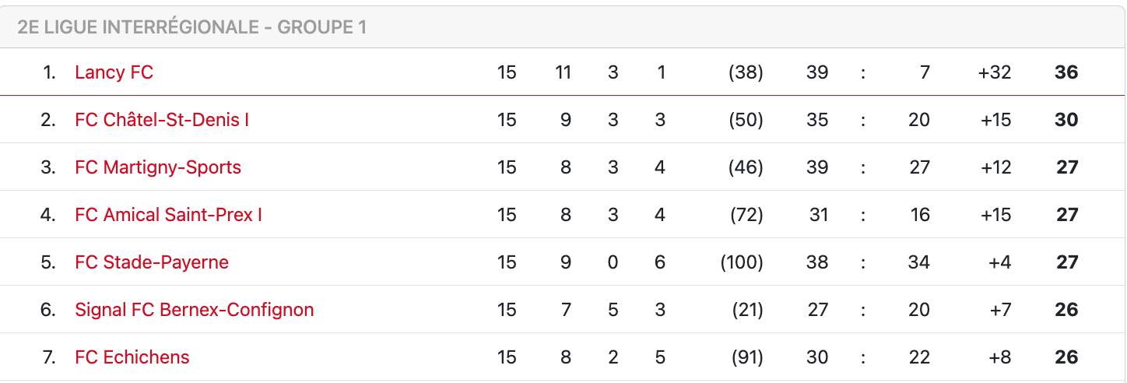The width and height of the screenshot is (1127, 383).
Task: Click Lancy FC's +32 goal difference
Action: tap(995, 72)
